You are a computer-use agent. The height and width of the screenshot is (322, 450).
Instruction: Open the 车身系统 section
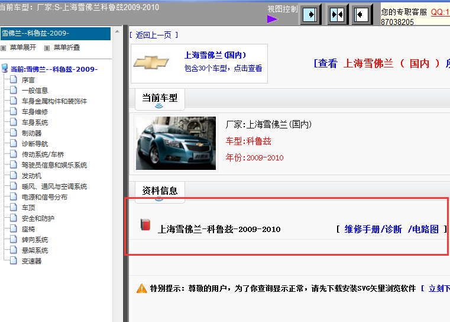coord(35,123)
